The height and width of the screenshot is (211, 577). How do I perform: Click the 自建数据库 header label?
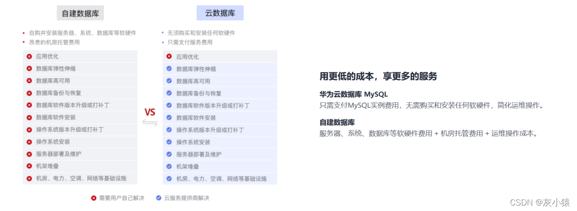(80, 13)
